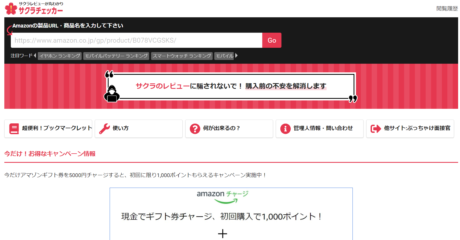Open 何が出来るの？ menu item
The height and width of the screenshot is (240, 460).
pyautogui.click(x=229, y=129)
